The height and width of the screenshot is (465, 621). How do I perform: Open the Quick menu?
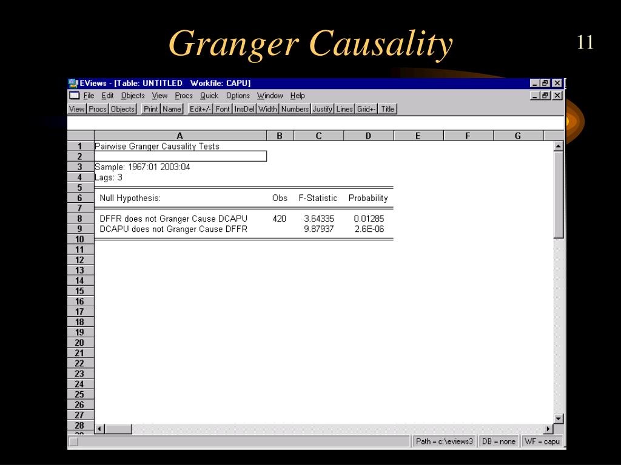pyautogui.click(x=209, y=96)
